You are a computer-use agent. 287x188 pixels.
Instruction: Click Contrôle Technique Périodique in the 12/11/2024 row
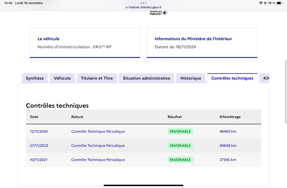pos(98,131)
